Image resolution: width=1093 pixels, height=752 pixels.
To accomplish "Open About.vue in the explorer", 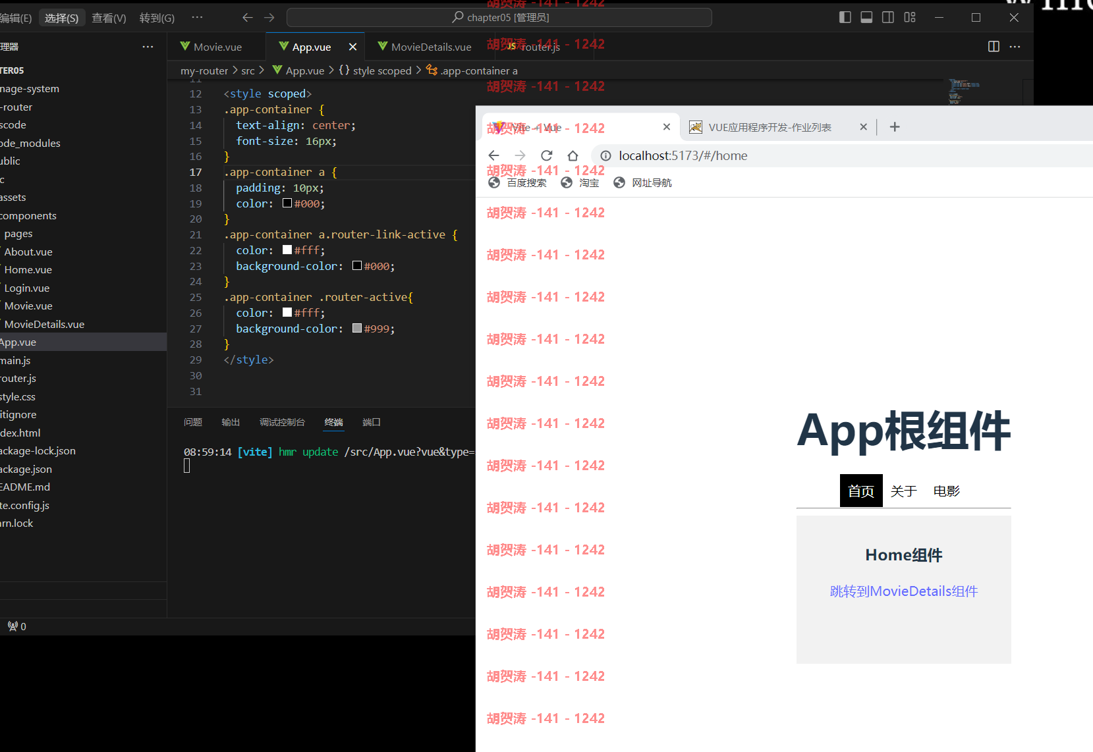I will pyautogui.click(x=28, y=252).
